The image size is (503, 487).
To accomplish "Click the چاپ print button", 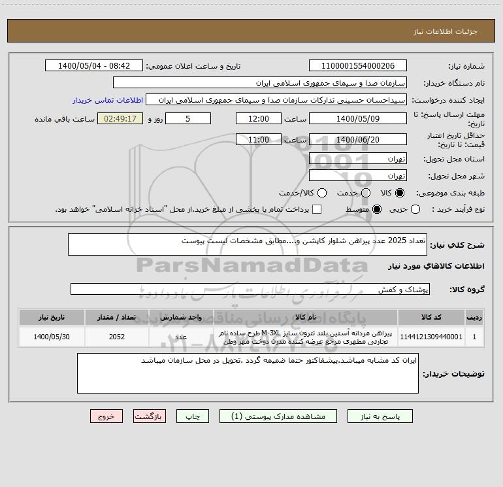I will pos(193,416).
